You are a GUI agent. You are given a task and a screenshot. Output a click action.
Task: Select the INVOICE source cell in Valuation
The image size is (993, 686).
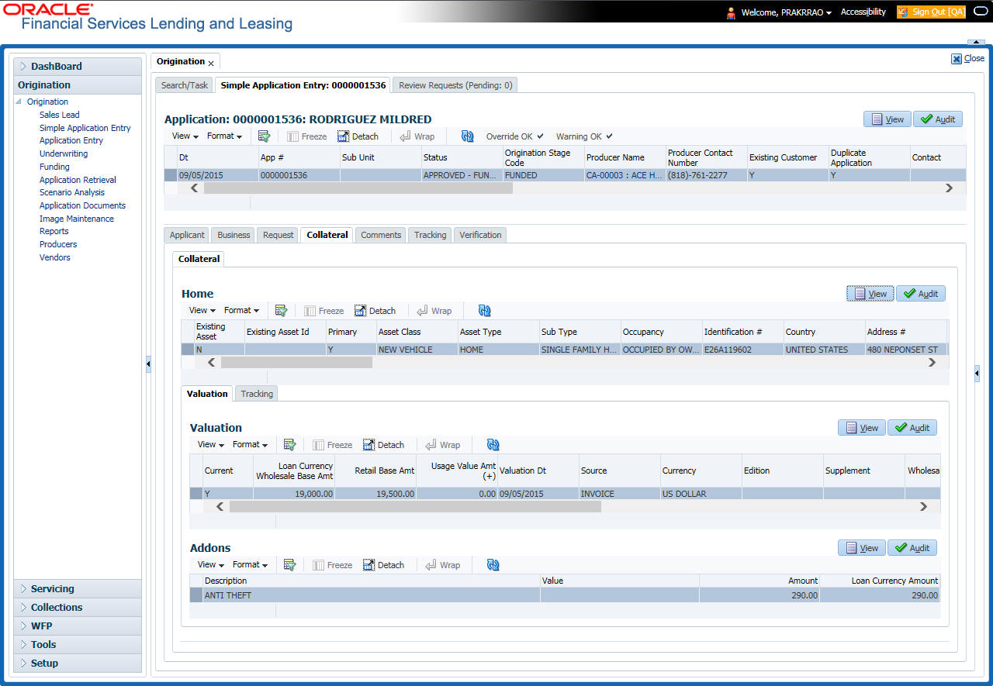(620, 494)
